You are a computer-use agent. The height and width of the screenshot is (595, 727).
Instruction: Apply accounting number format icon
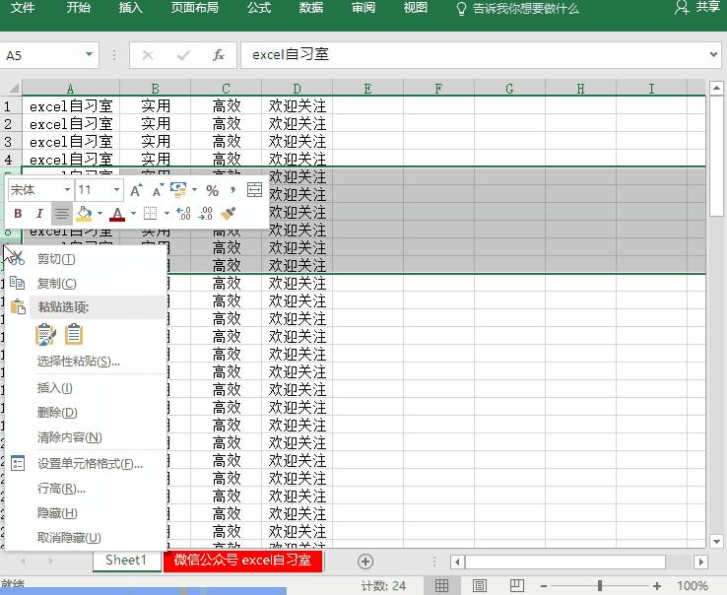pos(178,189)
